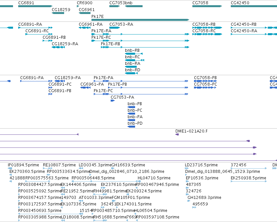Select transcript CG6891-RA label
277x222 pixels.
point(30,24)
